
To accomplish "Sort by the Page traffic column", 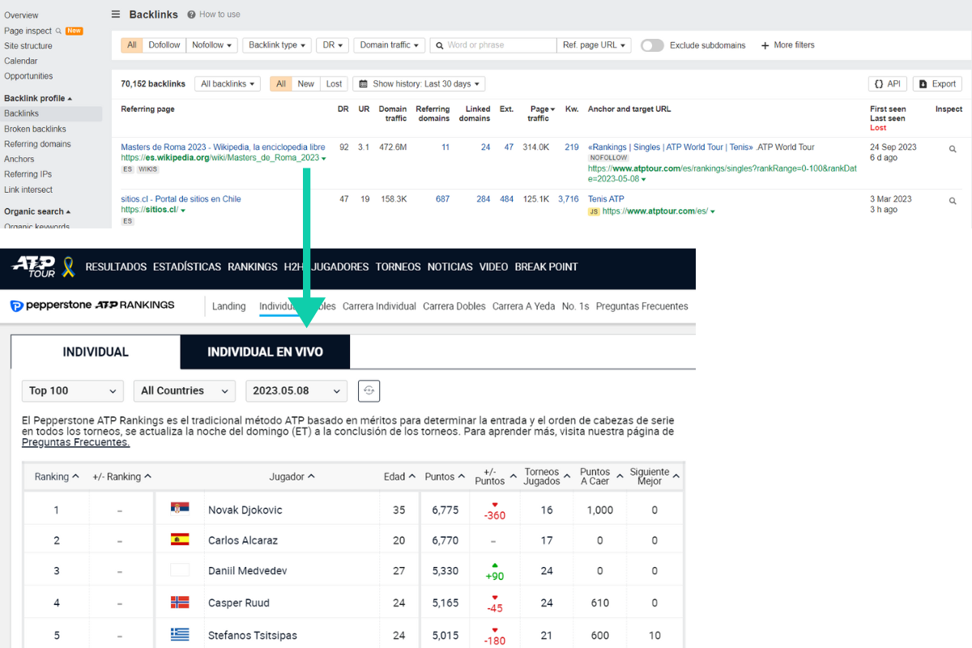I will pos(542,113).
